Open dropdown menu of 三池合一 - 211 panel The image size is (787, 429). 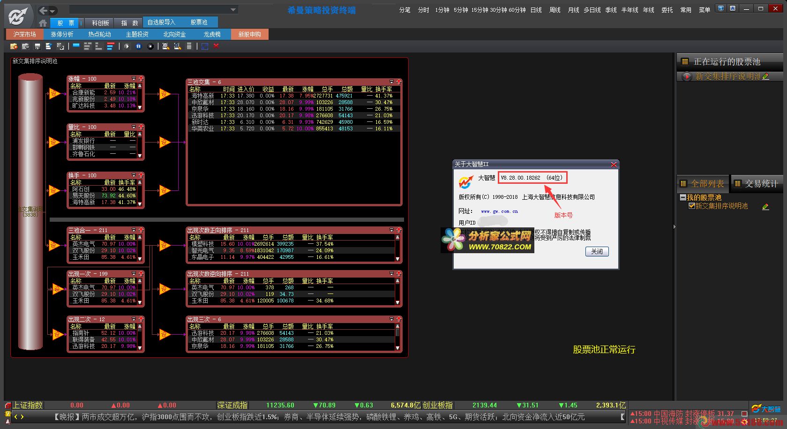(134, 230)
